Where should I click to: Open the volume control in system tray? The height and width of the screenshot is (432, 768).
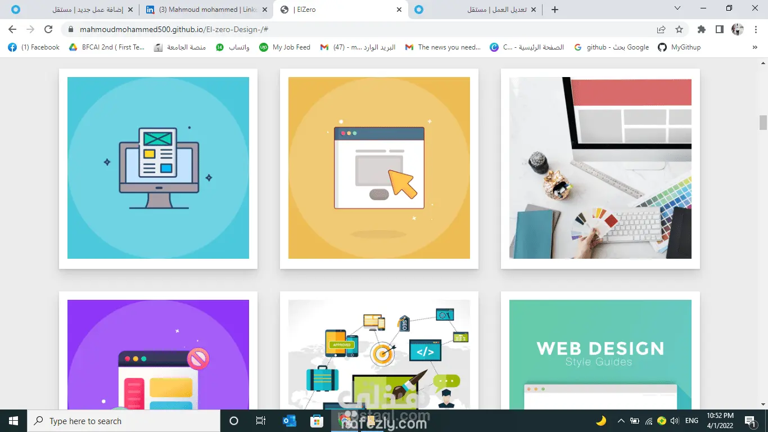[675, 421]
